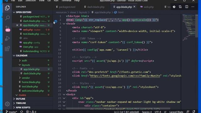Fold the nav element at line 24

[x=64, y=102]
